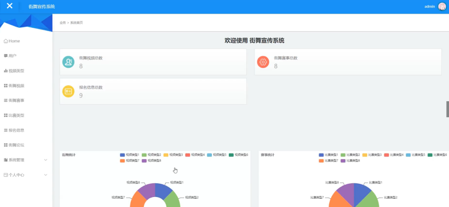Click the 街舞赛事总数 label

[x=286, y=58]
